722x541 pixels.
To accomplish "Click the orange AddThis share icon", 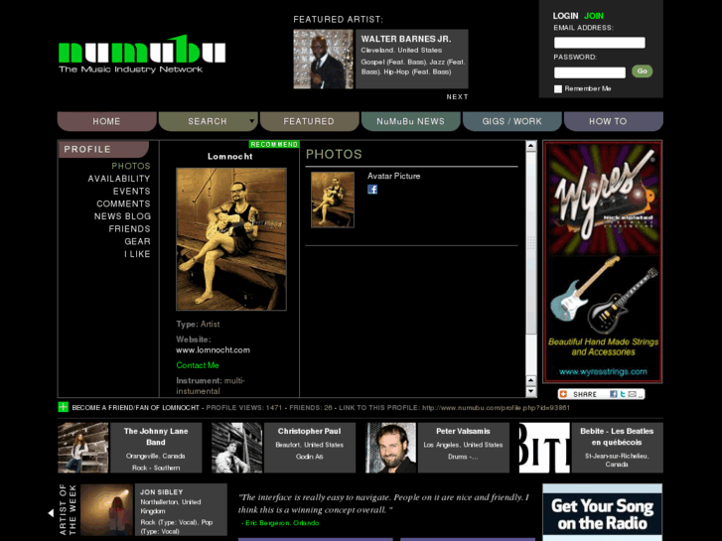I will [x=563, y=394].
